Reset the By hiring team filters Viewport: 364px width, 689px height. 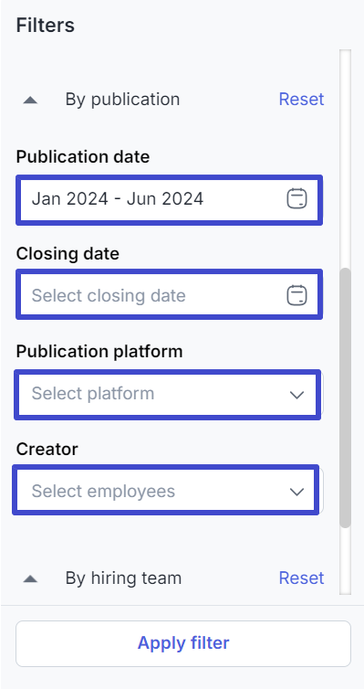pos(301,578)
